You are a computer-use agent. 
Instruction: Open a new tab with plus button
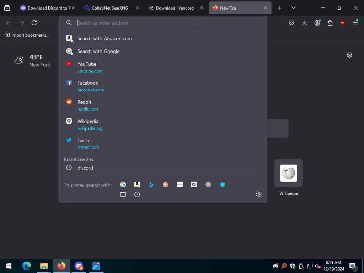(x=279, y=8)
